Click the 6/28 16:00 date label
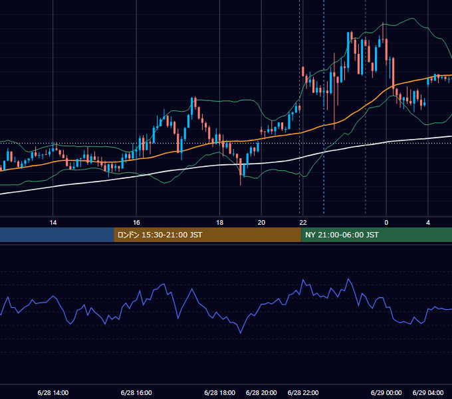Viewport: 452px width, 399px height. (x=136, y=392)
